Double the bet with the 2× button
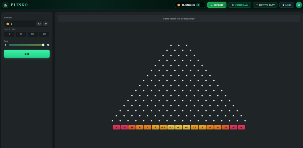 (x=46, y=24)
